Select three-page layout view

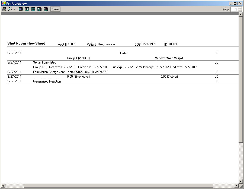[x=33, y=9]
